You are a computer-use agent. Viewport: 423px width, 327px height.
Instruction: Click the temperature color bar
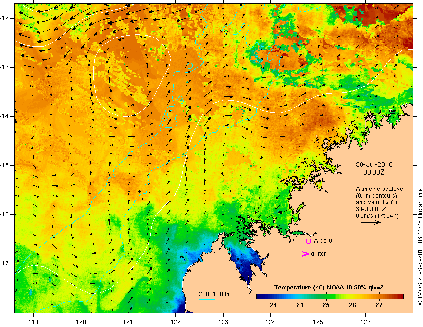tap(330, 297)
